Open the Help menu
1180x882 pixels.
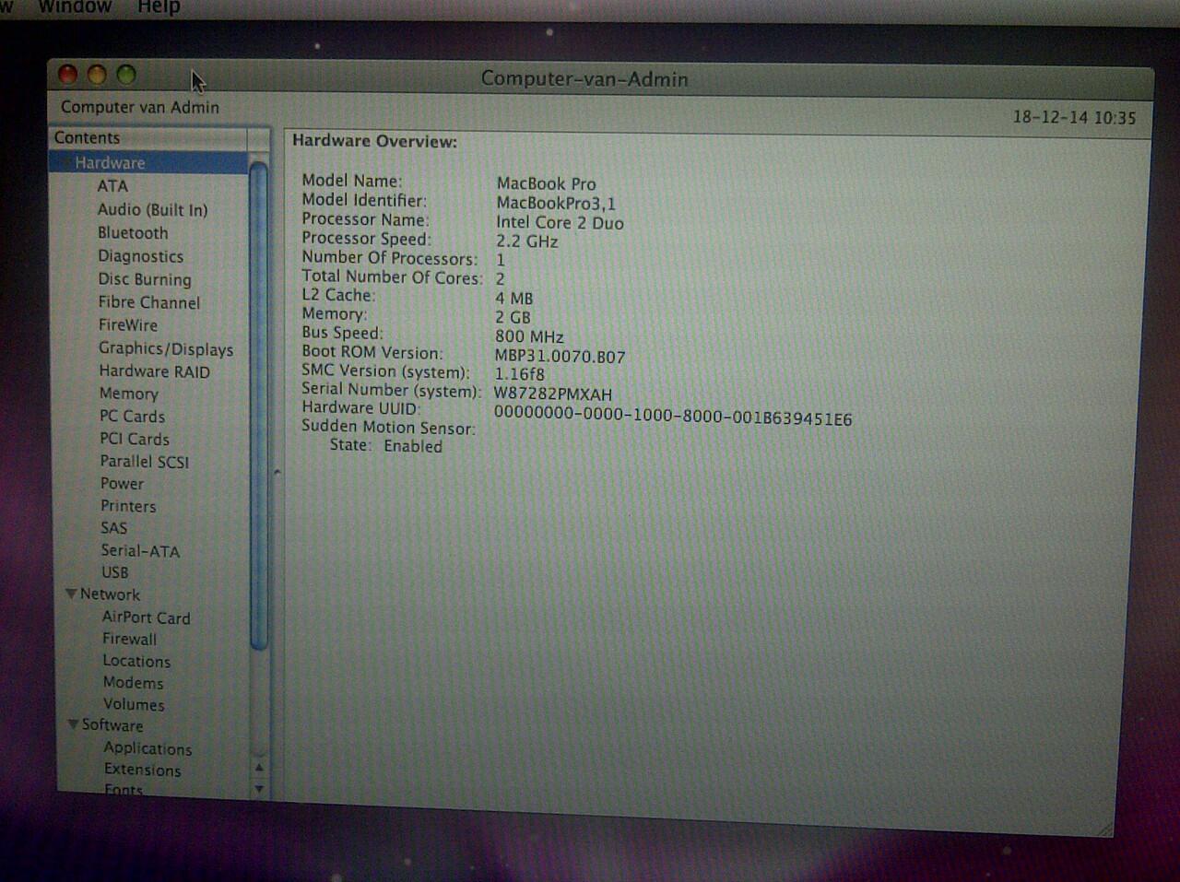click(159, 7)
